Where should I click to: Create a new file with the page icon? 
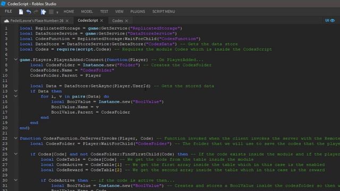pyautogui.click(x=21, y=12)
